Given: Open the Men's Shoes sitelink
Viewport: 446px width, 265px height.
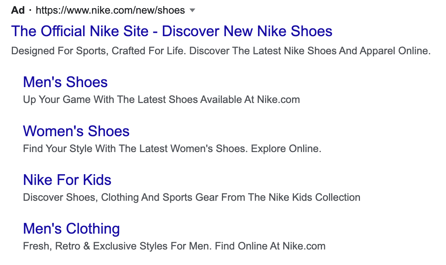Looking at the screenshot, I should [65, 82].
